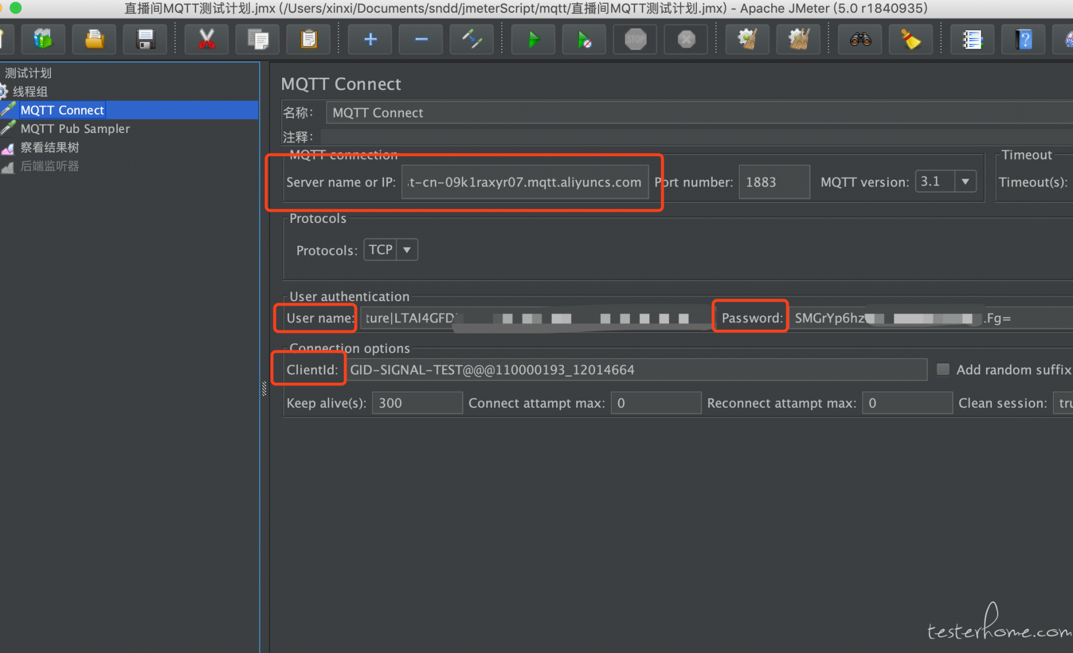The image size is (1073, 653).
Task: Stop the running test
Action: 635,39
